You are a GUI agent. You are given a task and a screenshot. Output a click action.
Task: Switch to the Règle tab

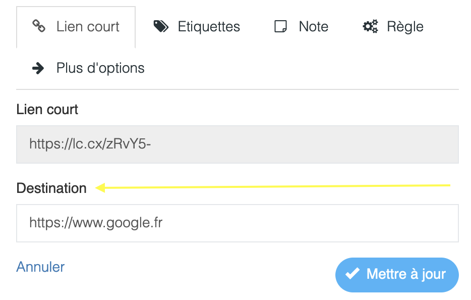393,26
